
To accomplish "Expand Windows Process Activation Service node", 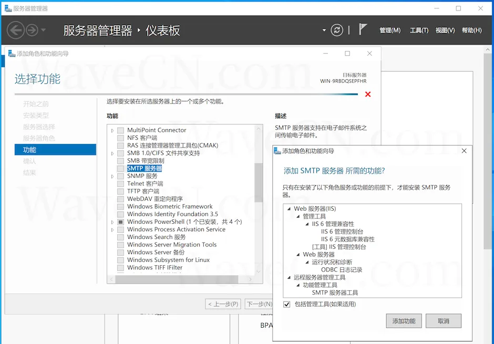I will (112, 230).
